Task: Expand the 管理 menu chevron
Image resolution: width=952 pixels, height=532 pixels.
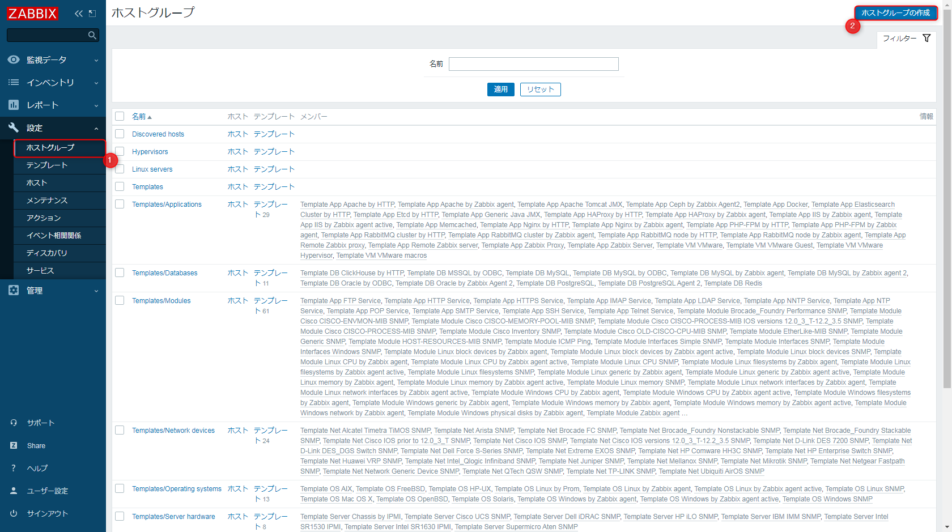Action: [x=96, y=291]
